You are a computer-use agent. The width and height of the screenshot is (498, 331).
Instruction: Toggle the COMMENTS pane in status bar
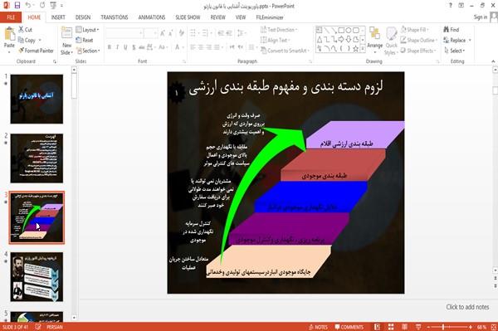coord(349,327)
